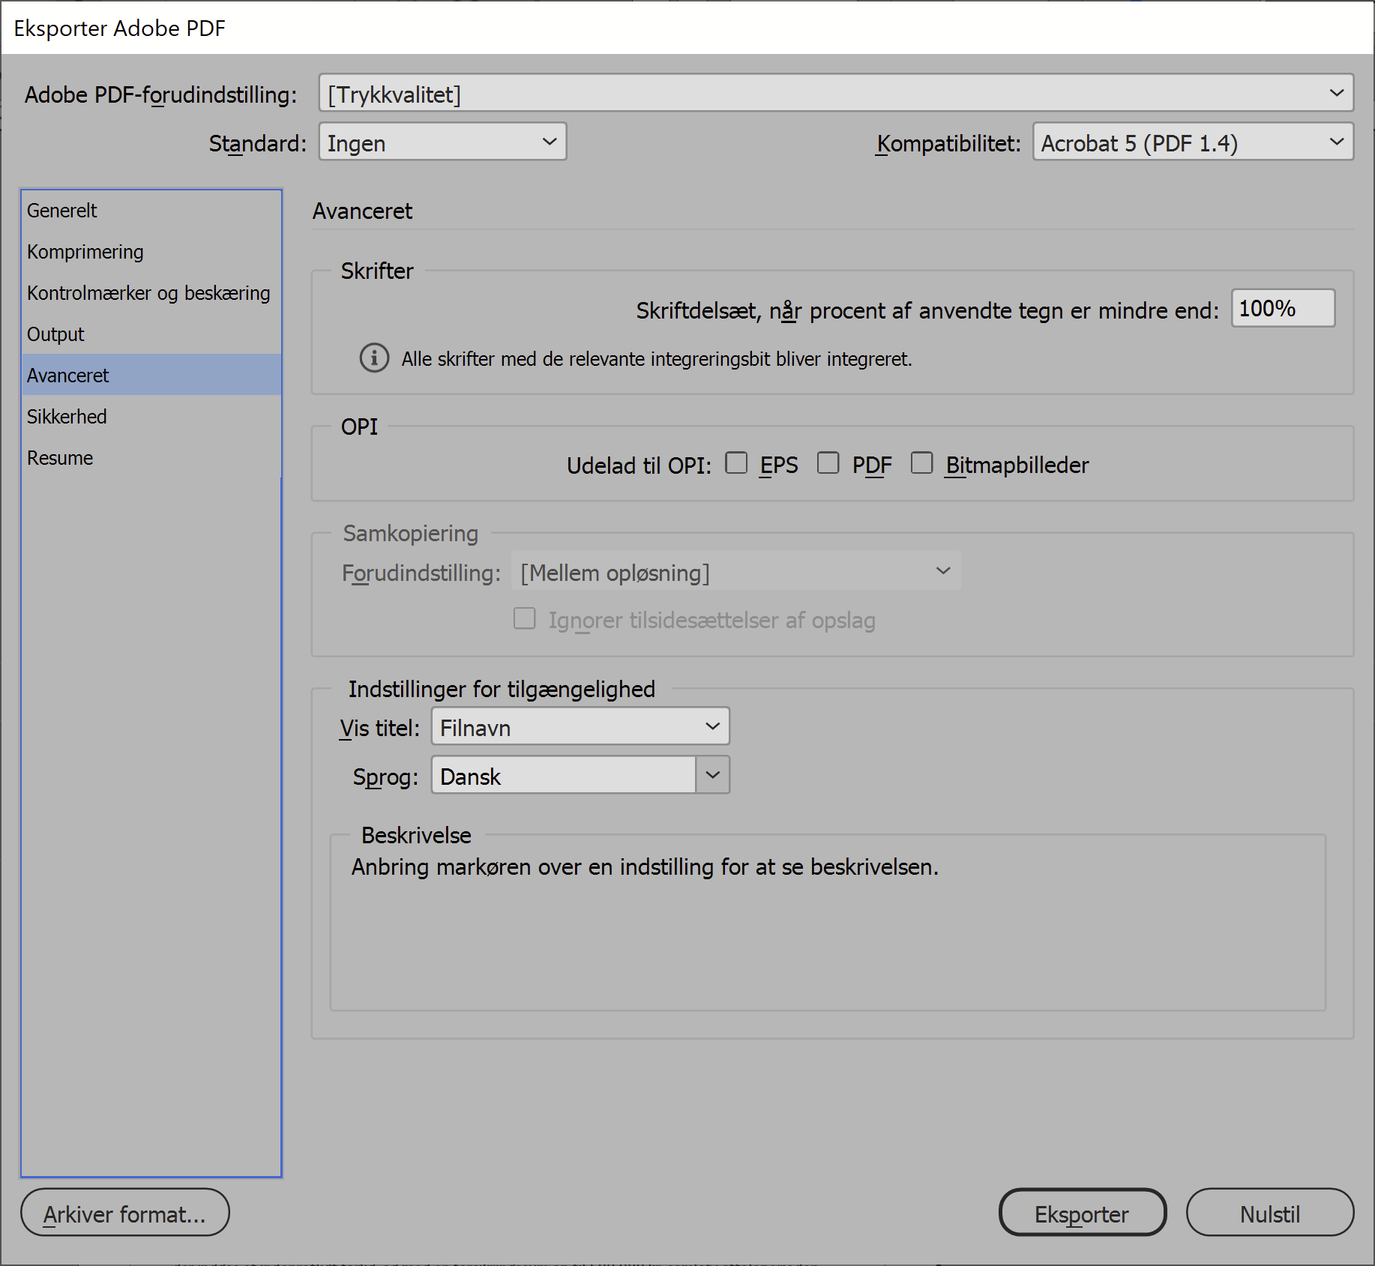
Task: Check the Bitmapbilleder option
Action: (x=921, y=463)
